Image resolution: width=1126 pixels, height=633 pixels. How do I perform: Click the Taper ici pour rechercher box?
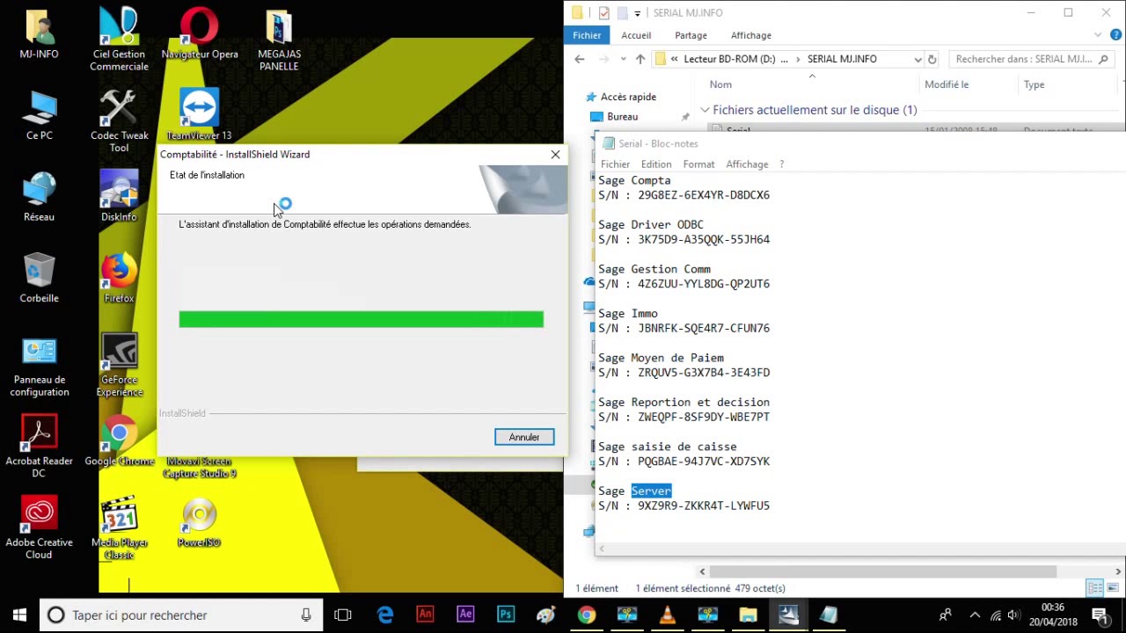(182, 615)
